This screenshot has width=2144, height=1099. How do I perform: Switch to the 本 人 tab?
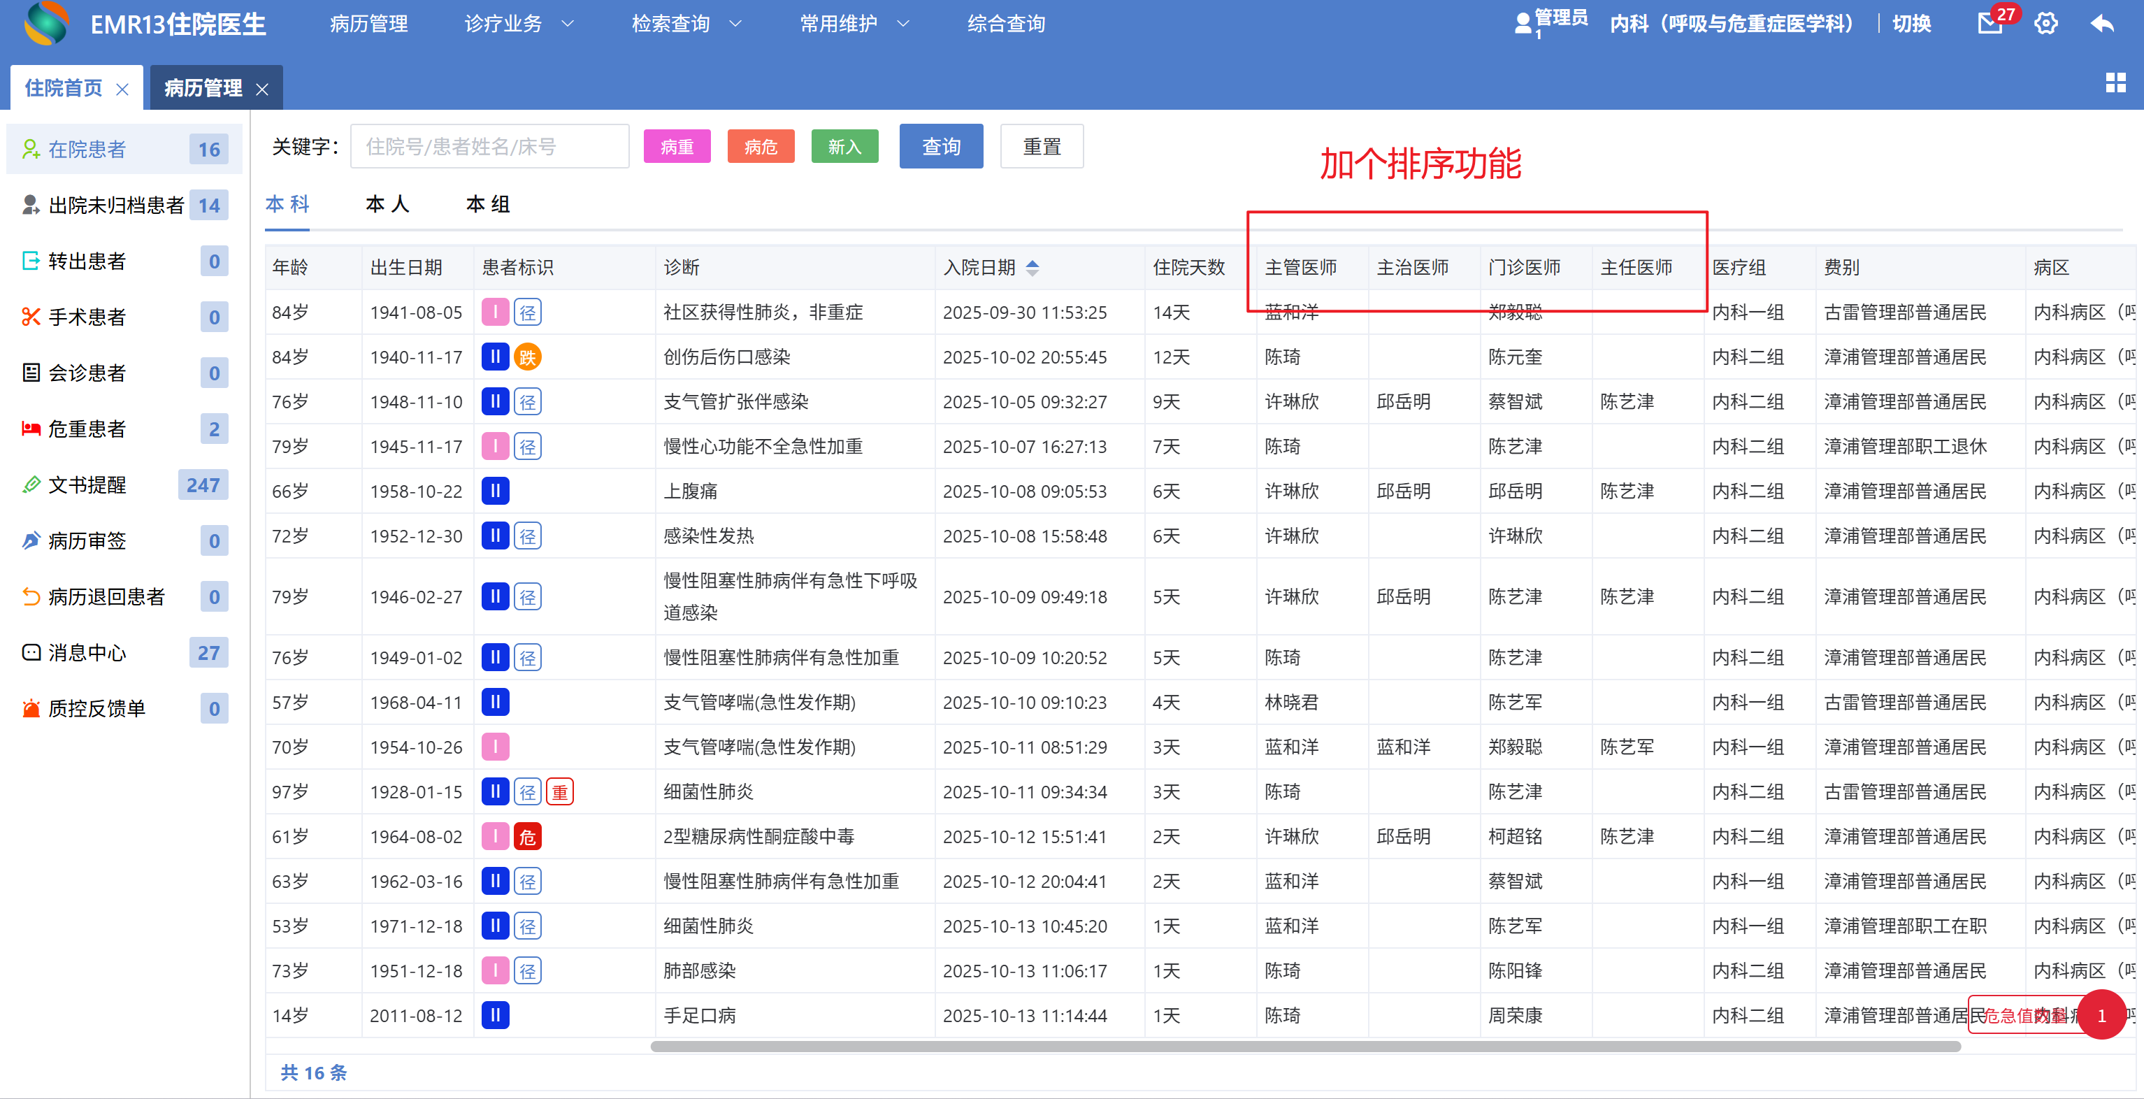coord(387,205)
